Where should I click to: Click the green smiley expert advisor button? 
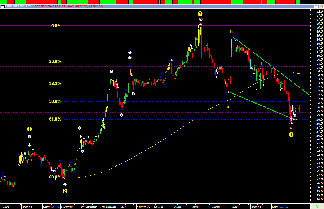(x=317, y=206)
